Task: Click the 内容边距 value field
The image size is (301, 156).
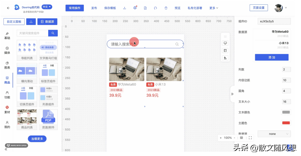Action: 286,80
